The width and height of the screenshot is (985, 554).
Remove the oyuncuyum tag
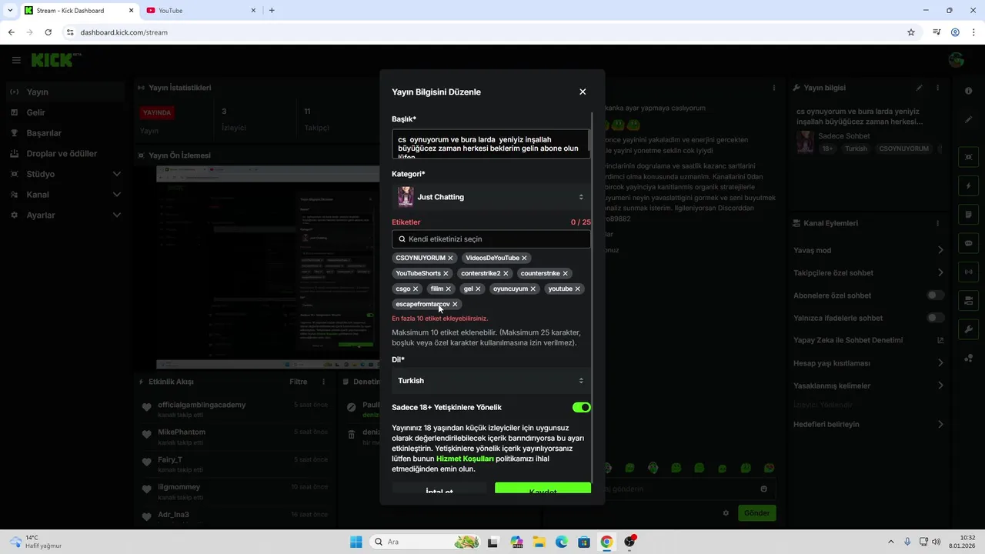533,289
